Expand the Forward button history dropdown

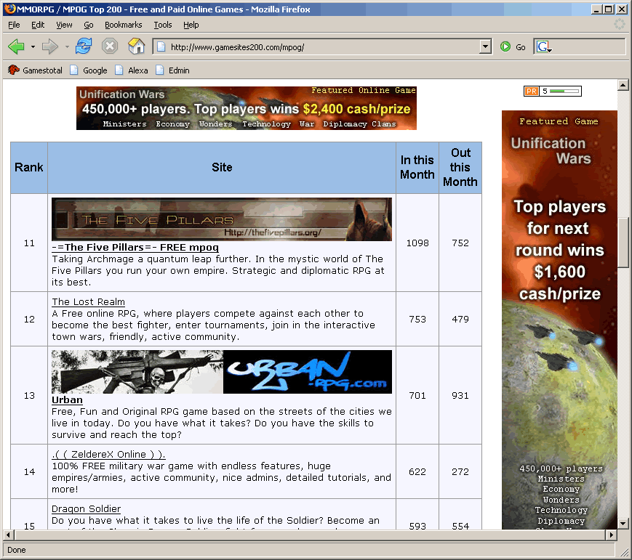(x=67, y=47)
